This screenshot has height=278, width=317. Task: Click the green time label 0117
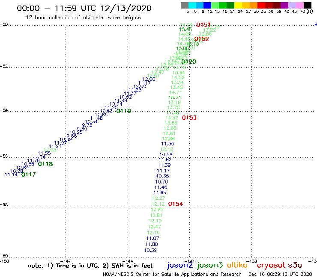[29, 174]
